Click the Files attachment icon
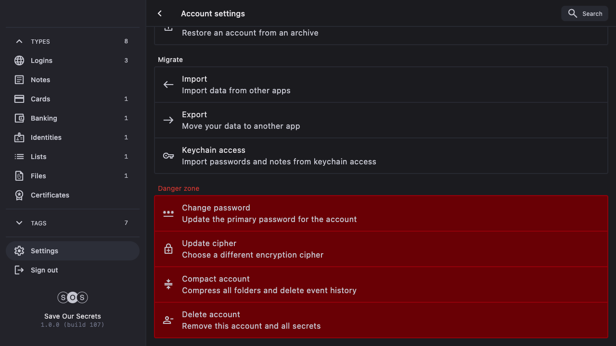 pyautogui.click(x=19, y=176)
